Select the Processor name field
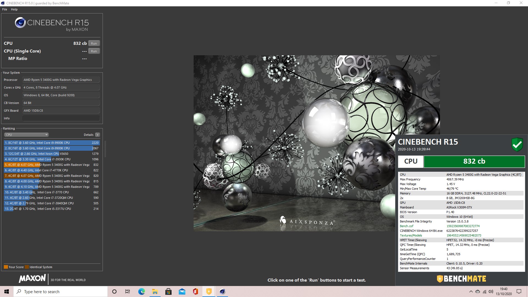The image size is (528, 297). [x=61, y=80]
